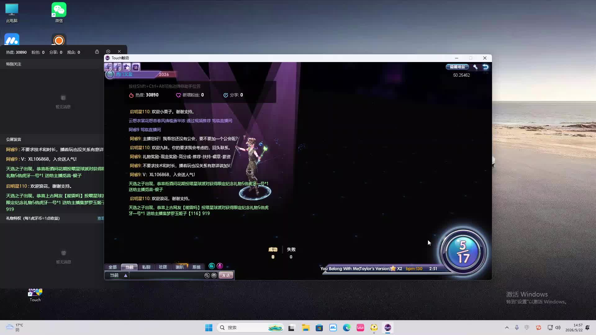Click the X2 ¥ coin boost icon

click(117, 67)
